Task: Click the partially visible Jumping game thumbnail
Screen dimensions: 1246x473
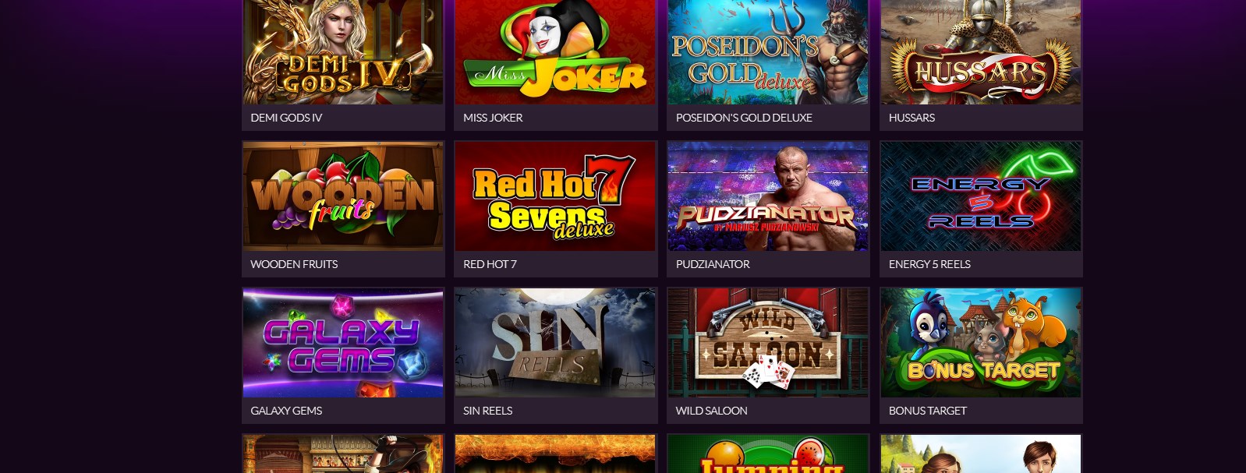Action: click(x=768, y=454)
